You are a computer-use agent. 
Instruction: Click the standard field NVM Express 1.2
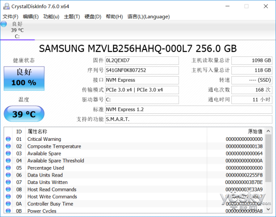(189, 110)
